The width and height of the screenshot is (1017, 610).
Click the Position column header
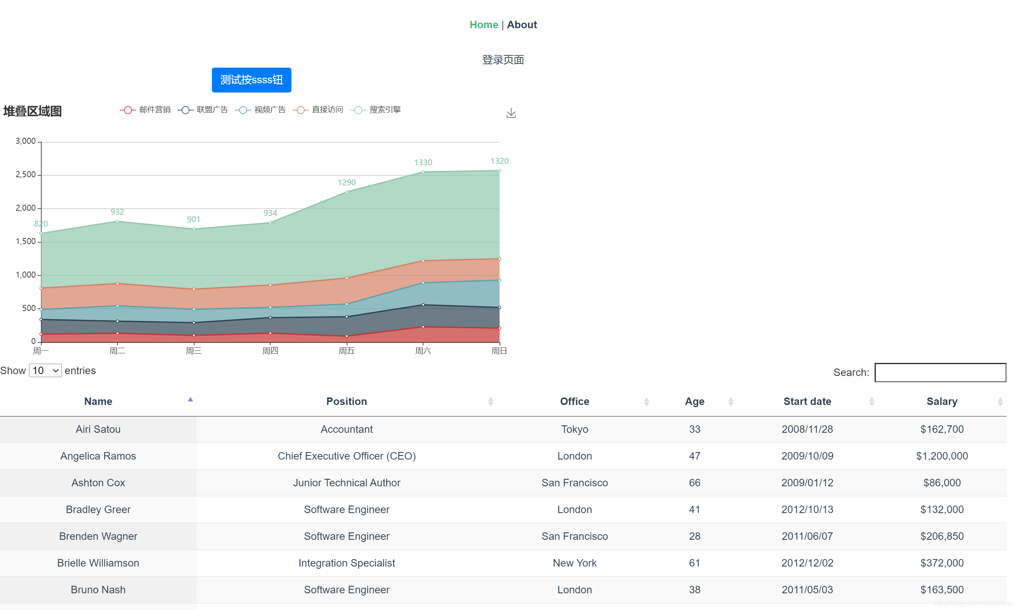pos(346,401)
